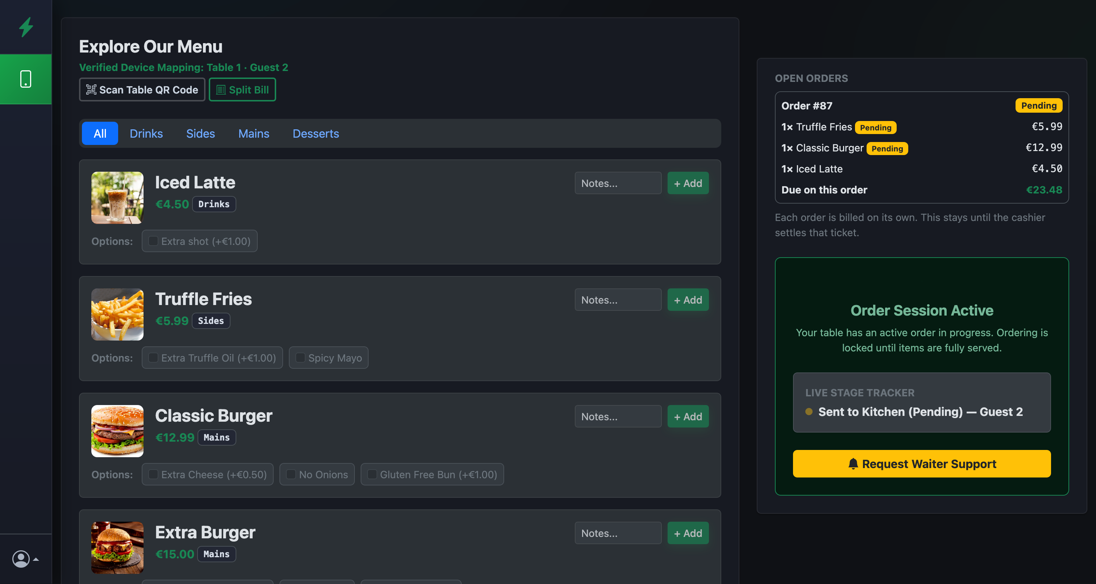The width and height of the screenshot is (1096, 584).
Task: Check Spicy Mayo for Truffle Fries
Action: tap(300, 358)
